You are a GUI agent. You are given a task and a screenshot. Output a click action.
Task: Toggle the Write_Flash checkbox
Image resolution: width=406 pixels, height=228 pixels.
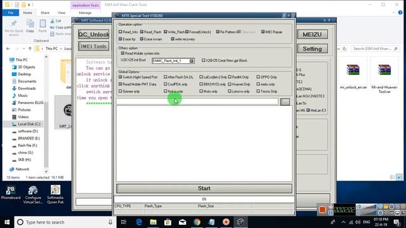click(165, 32)
